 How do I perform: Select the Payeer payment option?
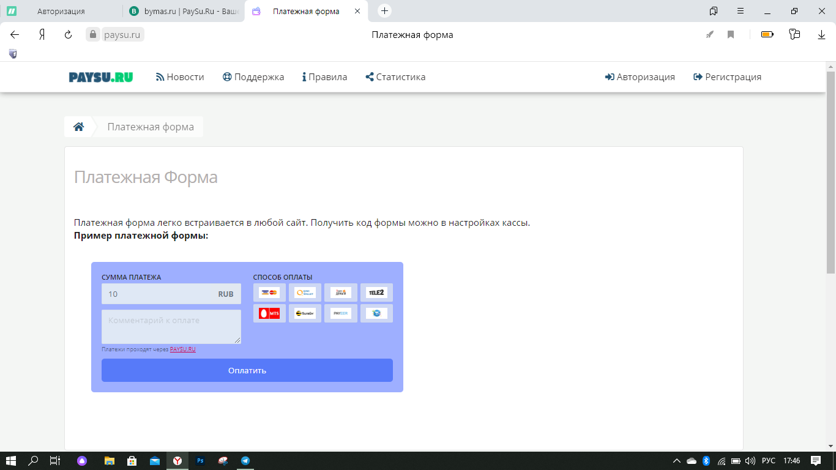coord(340,313)
